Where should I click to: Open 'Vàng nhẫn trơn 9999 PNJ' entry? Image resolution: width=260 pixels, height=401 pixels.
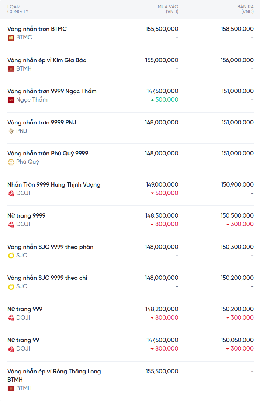tap(42, 122)
